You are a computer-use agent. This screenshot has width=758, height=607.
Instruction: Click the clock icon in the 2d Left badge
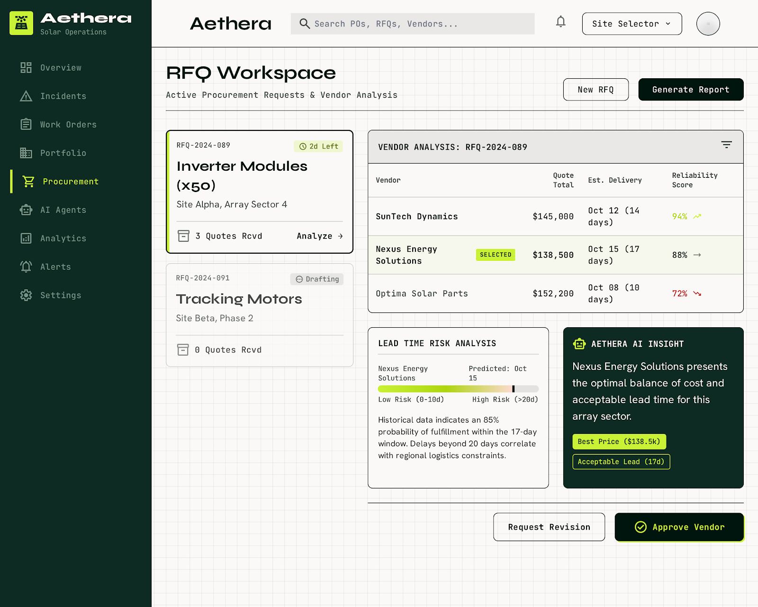tap(303, 147)
